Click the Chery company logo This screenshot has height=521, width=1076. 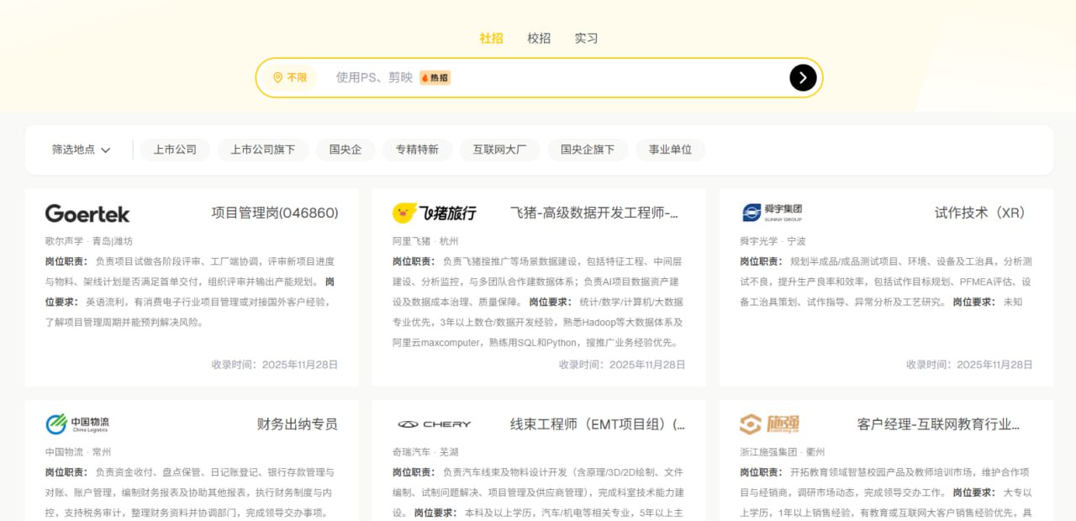(435, 424)
